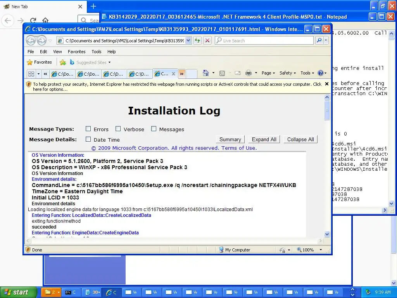This screenshot has width=397, height=298.
Task: Enable the Errors checkbox
Action: click(88, 129)
